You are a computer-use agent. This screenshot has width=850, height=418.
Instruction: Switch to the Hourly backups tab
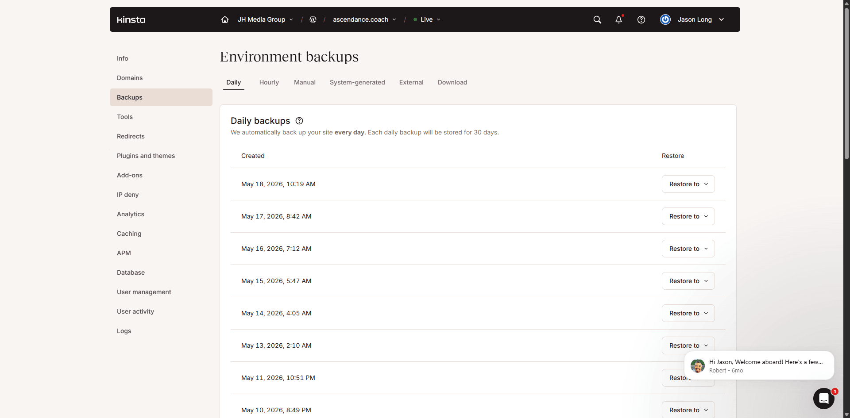tap(269, 82)
